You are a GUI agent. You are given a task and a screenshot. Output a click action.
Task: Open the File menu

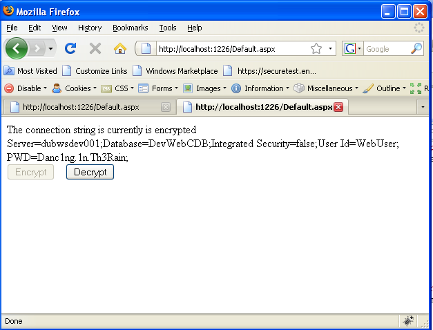pos(12,28)
